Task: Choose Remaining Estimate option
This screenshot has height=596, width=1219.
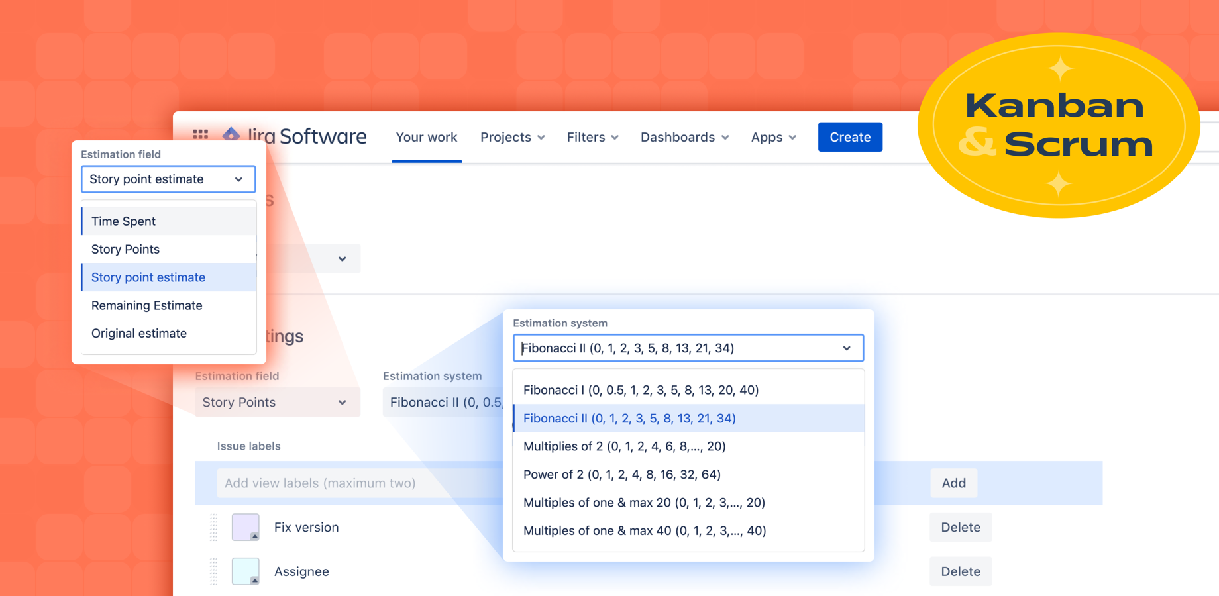Action: point(168,305)
